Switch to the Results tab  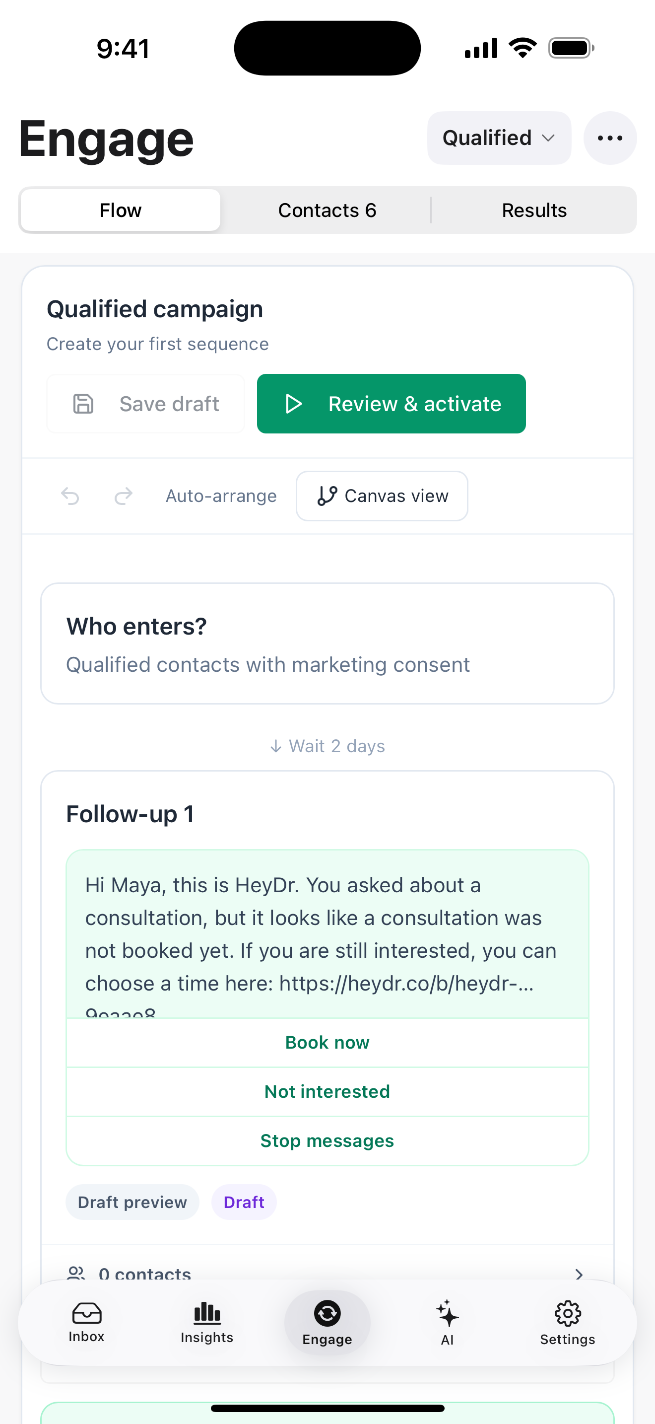534,210
